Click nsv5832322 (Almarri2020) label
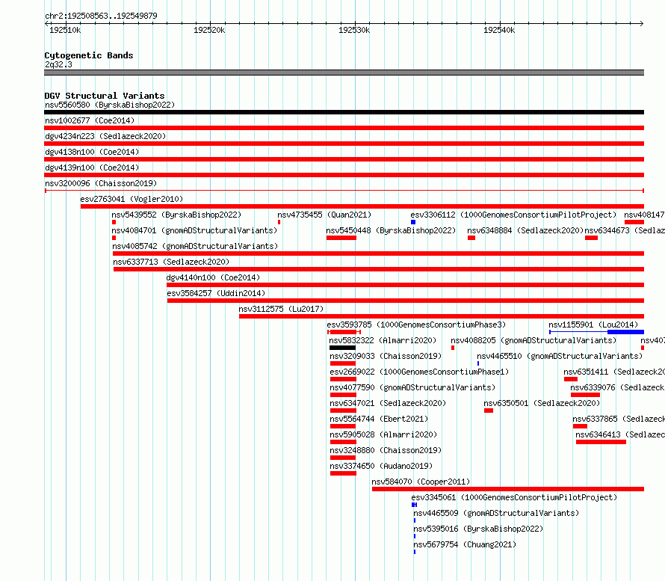Viewport: 665px width, 581px height. coord(383,340)
